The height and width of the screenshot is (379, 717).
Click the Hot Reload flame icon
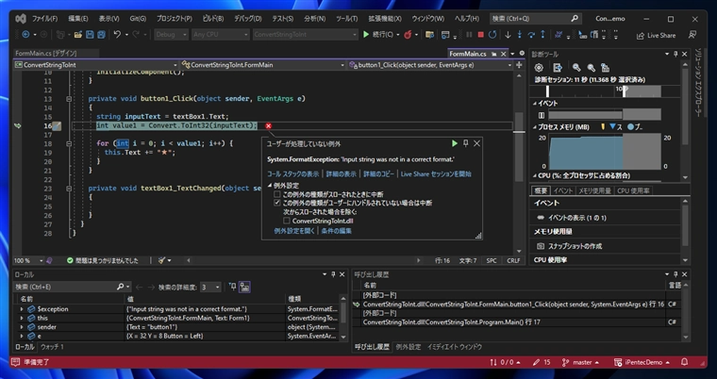click(x=408, y=34)
